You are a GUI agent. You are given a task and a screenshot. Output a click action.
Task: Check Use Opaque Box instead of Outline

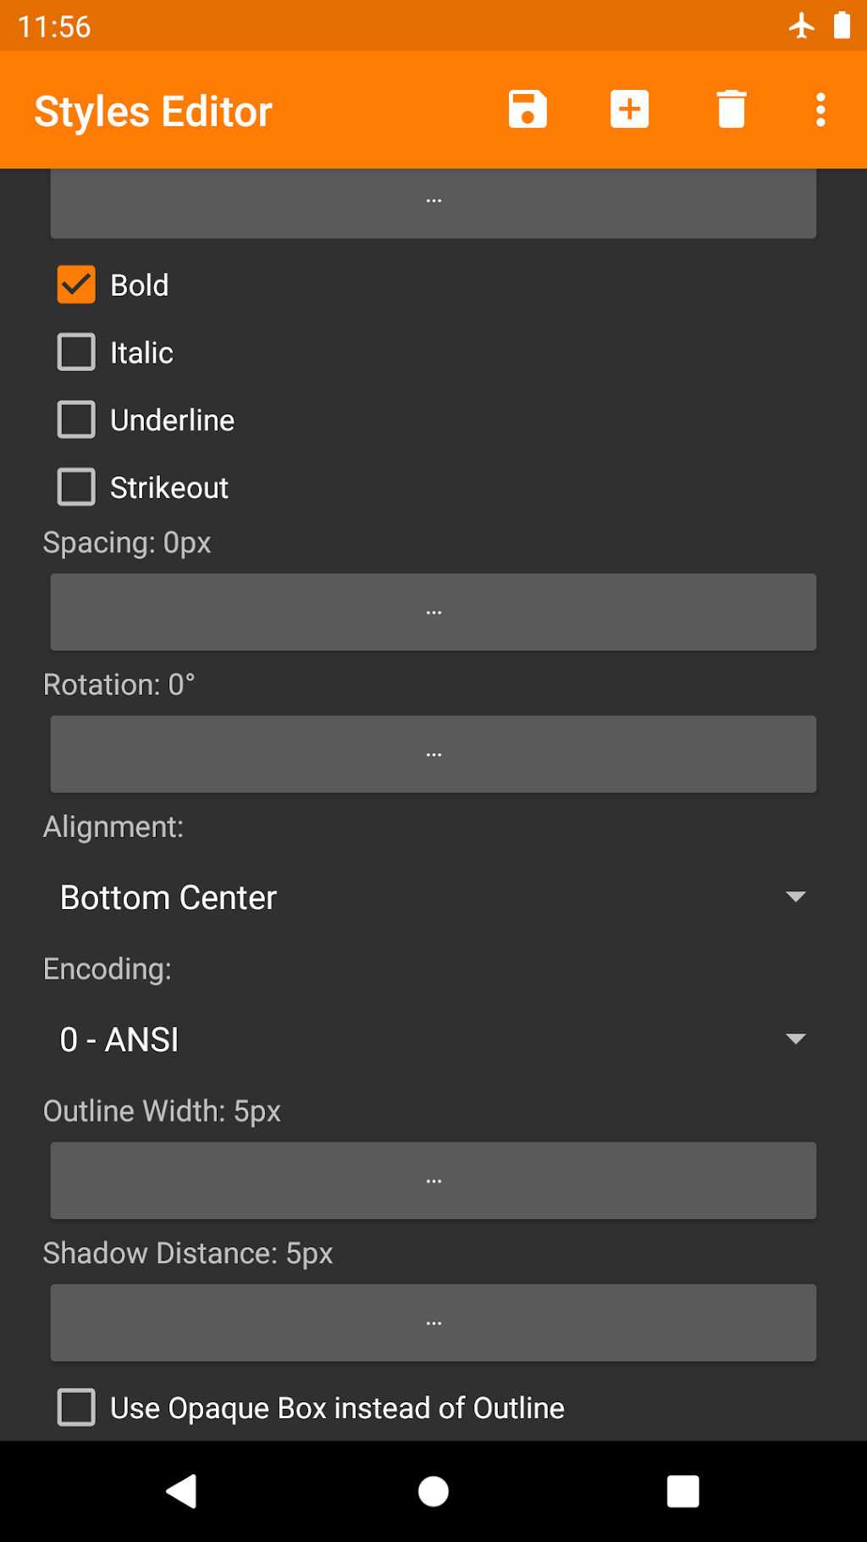[x=76, y=1407]
